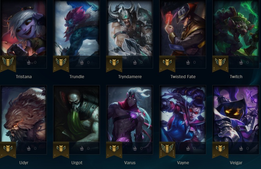Image resolution: width=261 pixels, height=169 pixels.
Task: Click Tristana's mastery badge icon
Action: point(8,62)
